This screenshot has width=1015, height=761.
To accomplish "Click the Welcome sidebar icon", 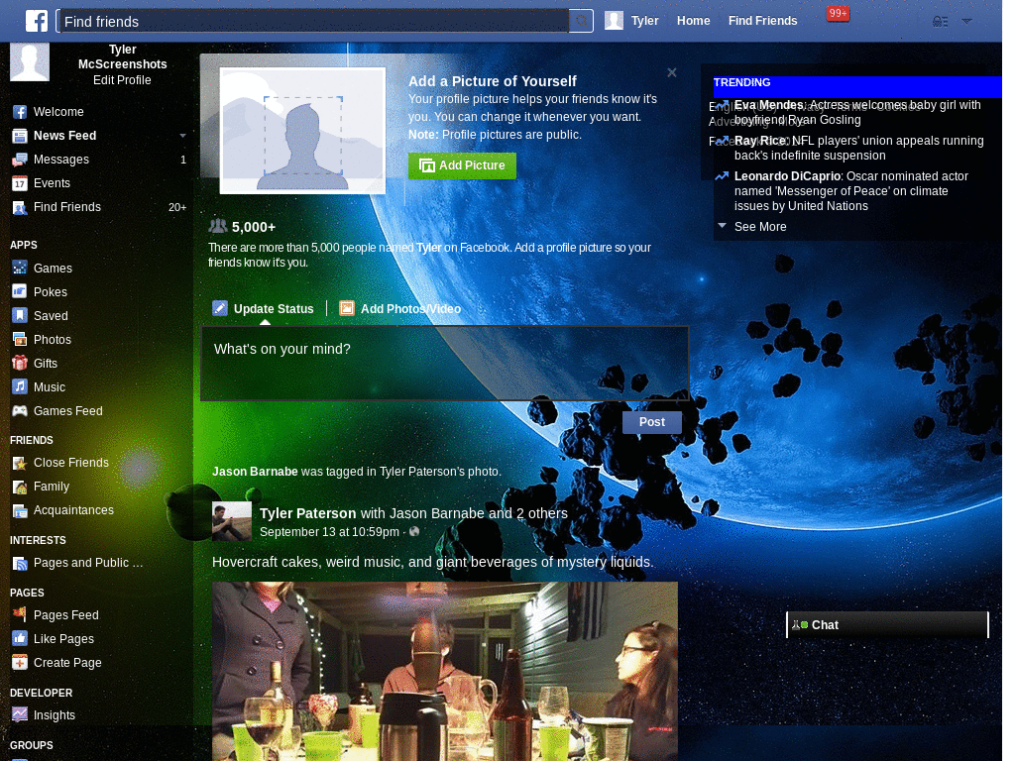I will click(x=20, y=112).
